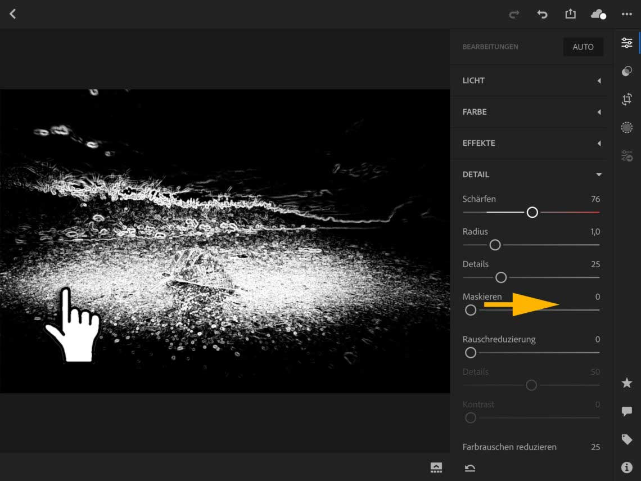Click the masking preview photo
This screenshot has width=641, height=481.
point(225,241)
